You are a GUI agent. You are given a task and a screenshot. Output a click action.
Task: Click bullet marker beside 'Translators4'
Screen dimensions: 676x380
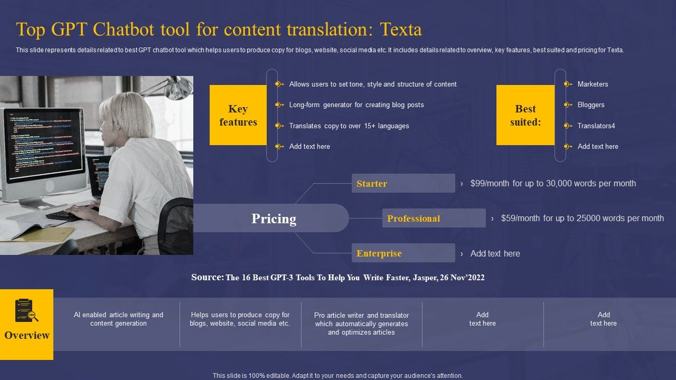click(x=568, y=126)
